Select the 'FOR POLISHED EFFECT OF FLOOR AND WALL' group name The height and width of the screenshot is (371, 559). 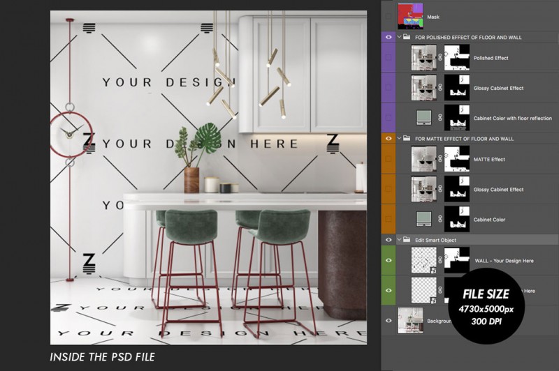468,38
